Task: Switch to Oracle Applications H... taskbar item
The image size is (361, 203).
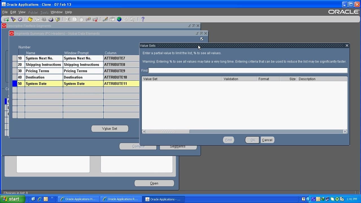Action: click(x=78, y=199)
